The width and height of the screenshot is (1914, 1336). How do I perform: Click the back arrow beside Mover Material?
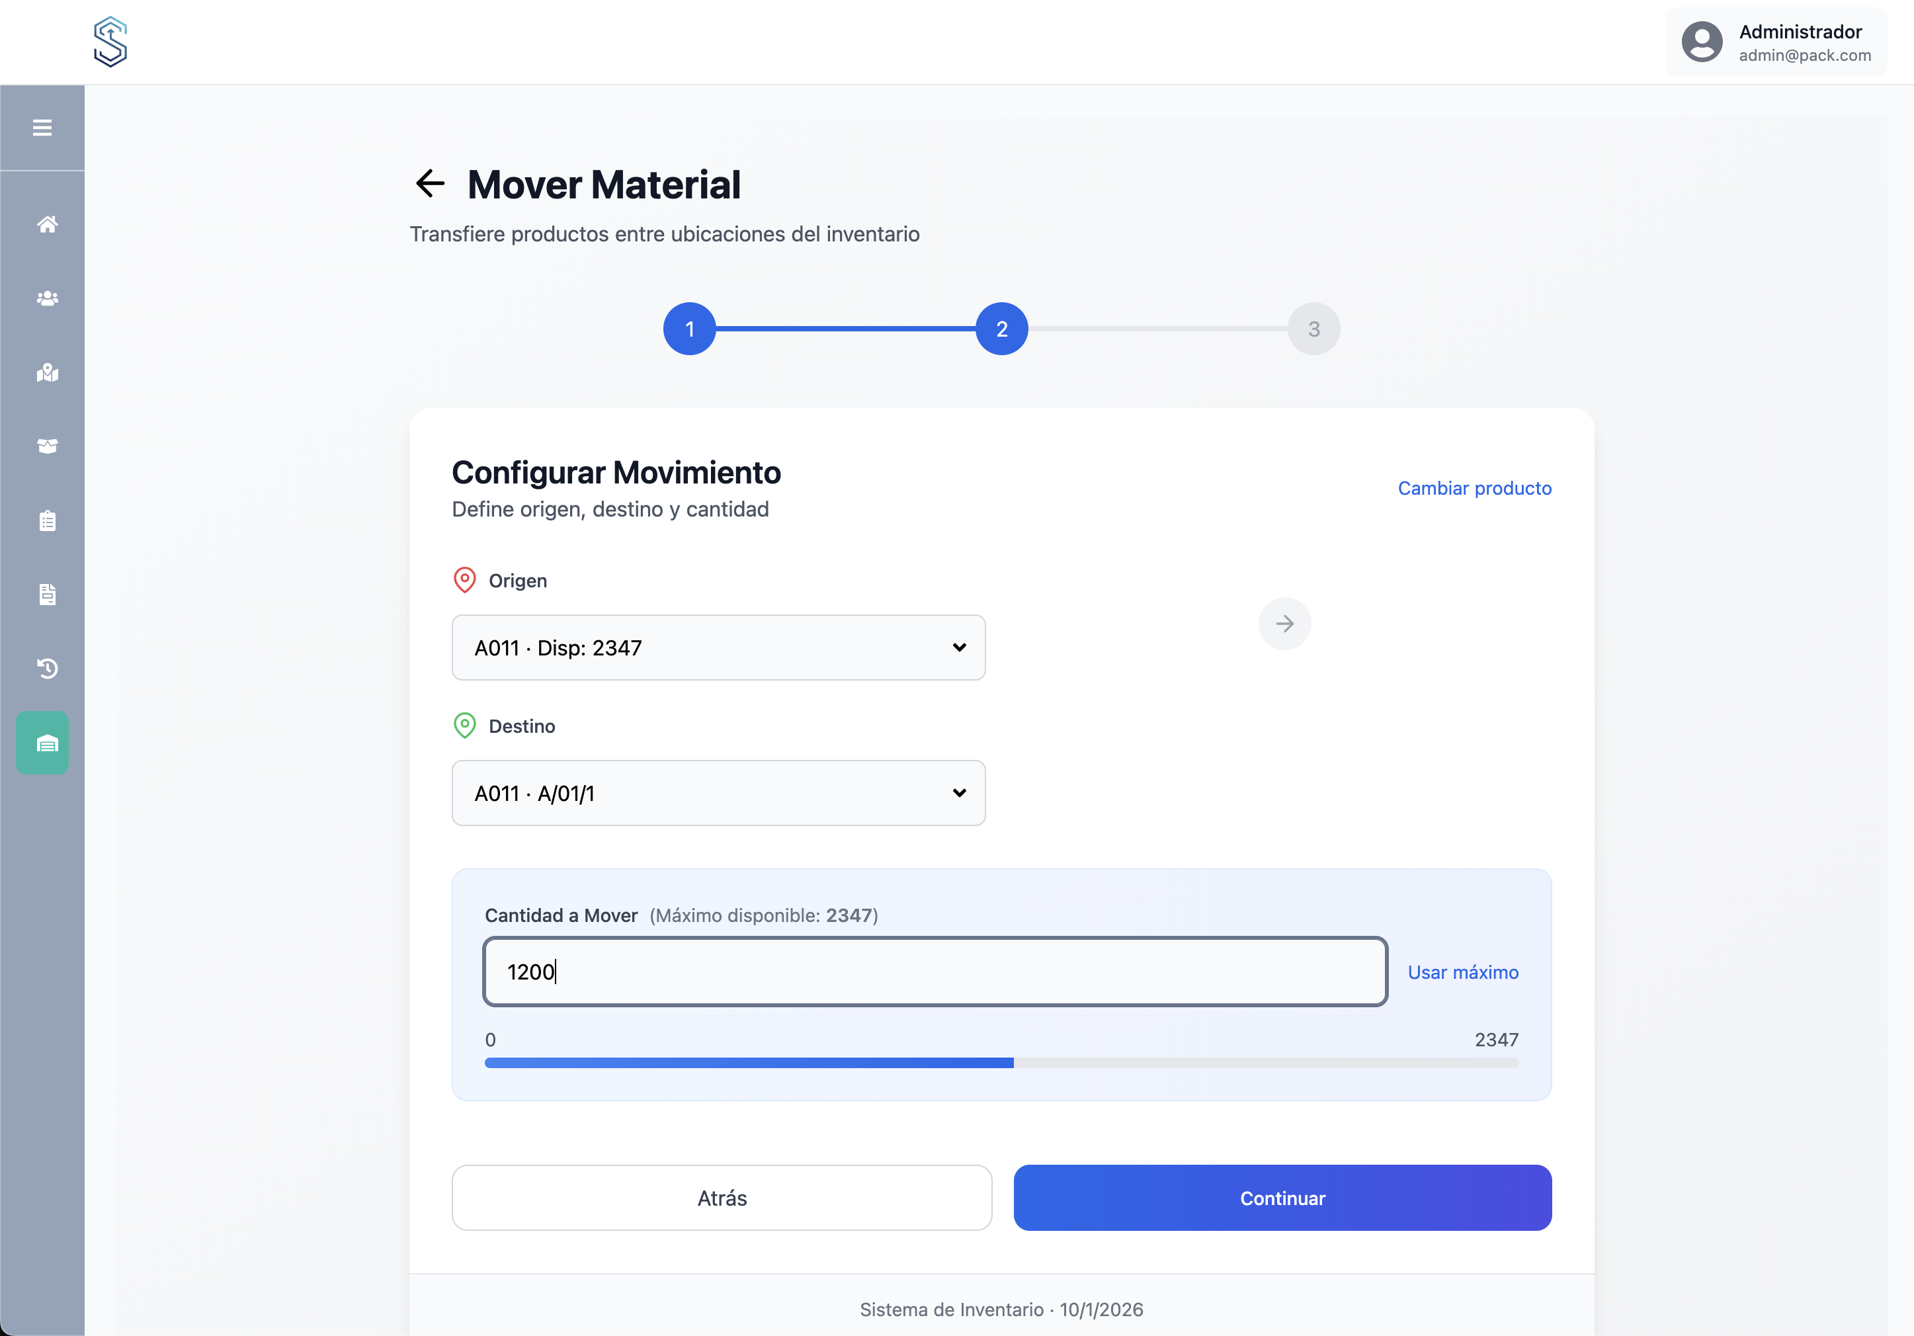430,183
